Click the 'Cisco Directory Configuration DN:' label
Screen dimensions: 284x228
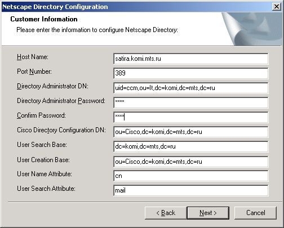pyautogui.click(x=61, y=130)
